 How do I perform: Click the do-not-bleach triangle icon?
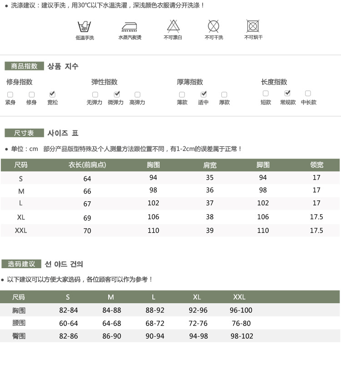click(x=173, y=25)
